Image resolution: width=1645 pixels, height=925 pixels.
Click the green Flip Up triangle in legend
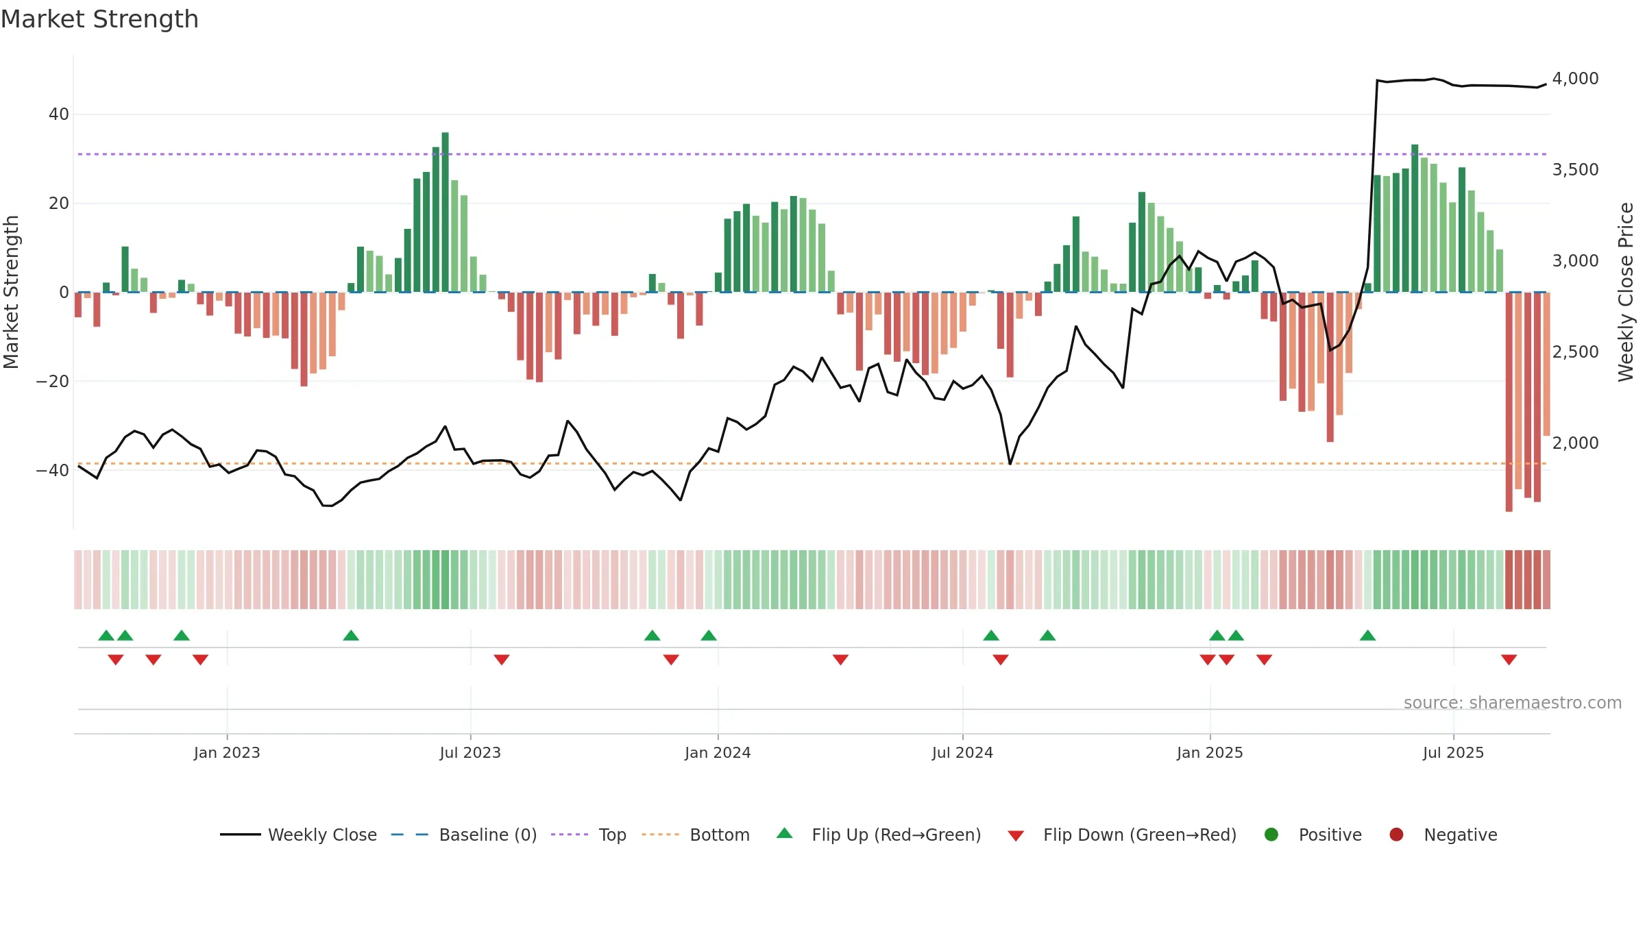pos(785,833)
